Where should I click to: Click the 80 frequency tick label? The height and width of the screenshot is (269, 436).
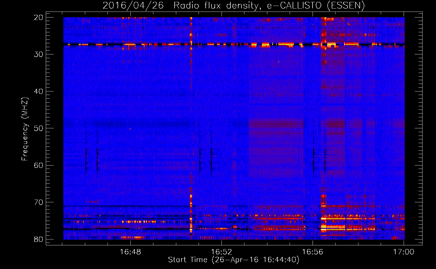[x=39, y=239]
